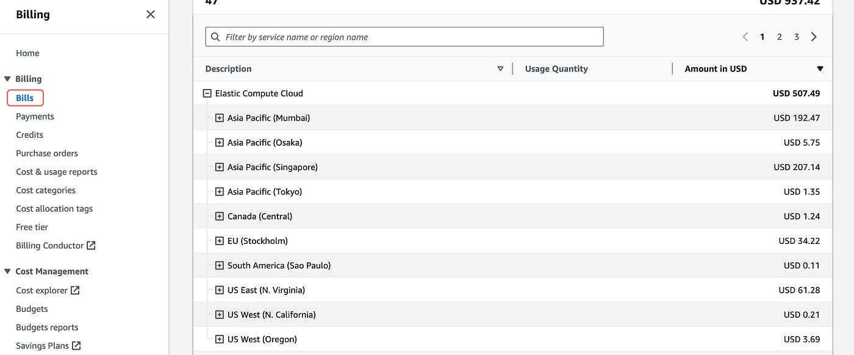854x355 pixels.
Task: Go to next page arrow
Action: [814, 37]
